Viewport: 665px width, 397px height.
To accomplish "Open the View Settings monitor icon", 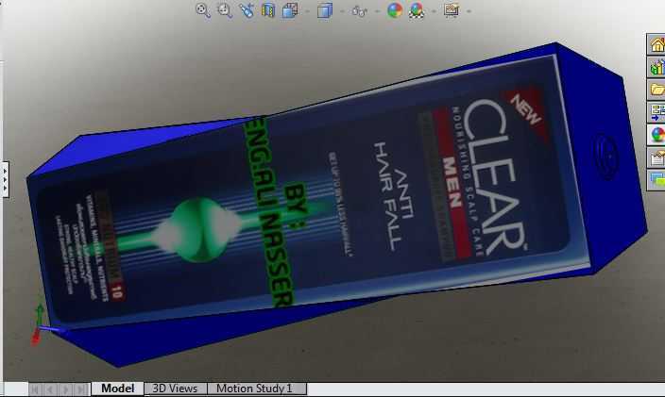I will tap(452, 10).
